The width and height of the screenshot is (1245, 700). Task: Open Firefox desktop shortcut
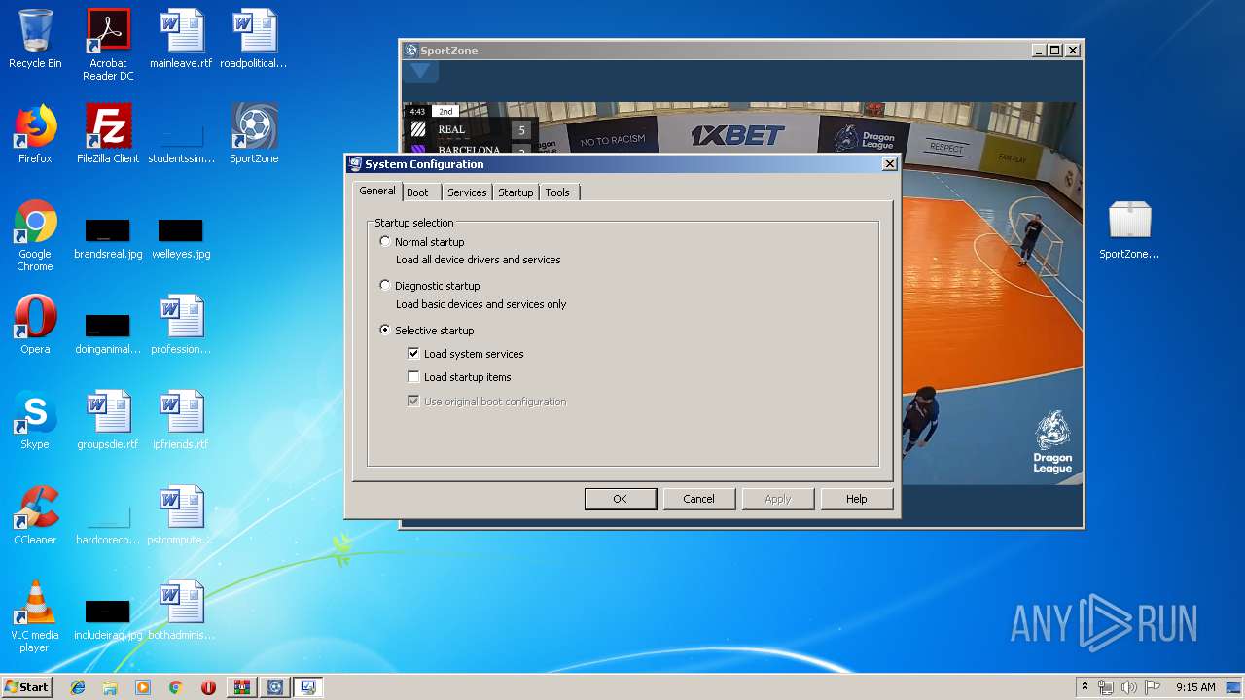(x=35, y=134)
